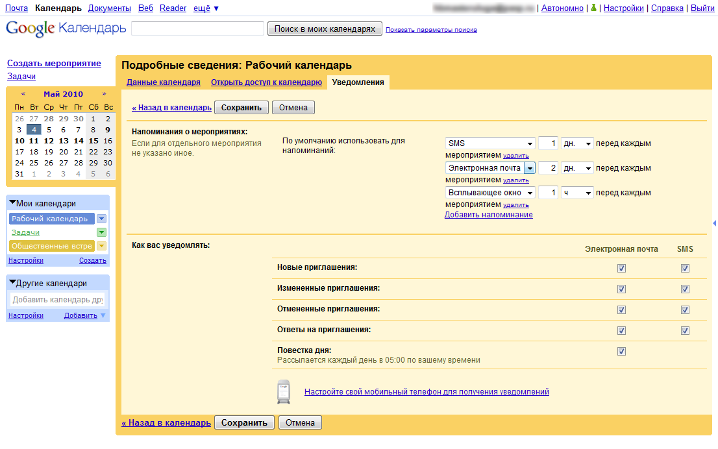Click the Добавить напоминание link

click(x=488, y=215)
